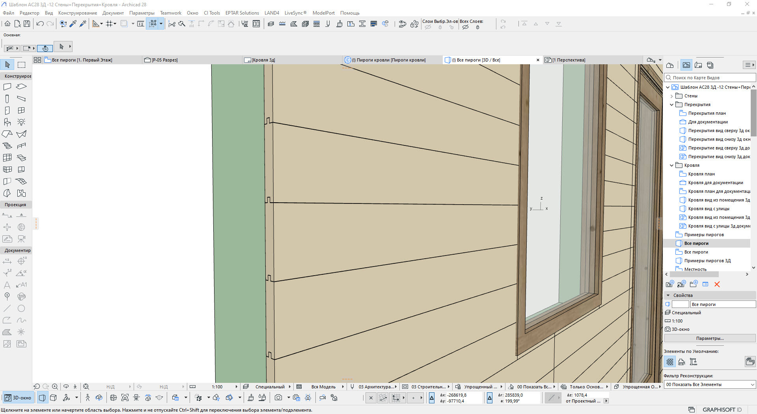This screenshot has height=414, width=757.
Task: Open the Project Map icon in navigator
Action: (670, 65)
